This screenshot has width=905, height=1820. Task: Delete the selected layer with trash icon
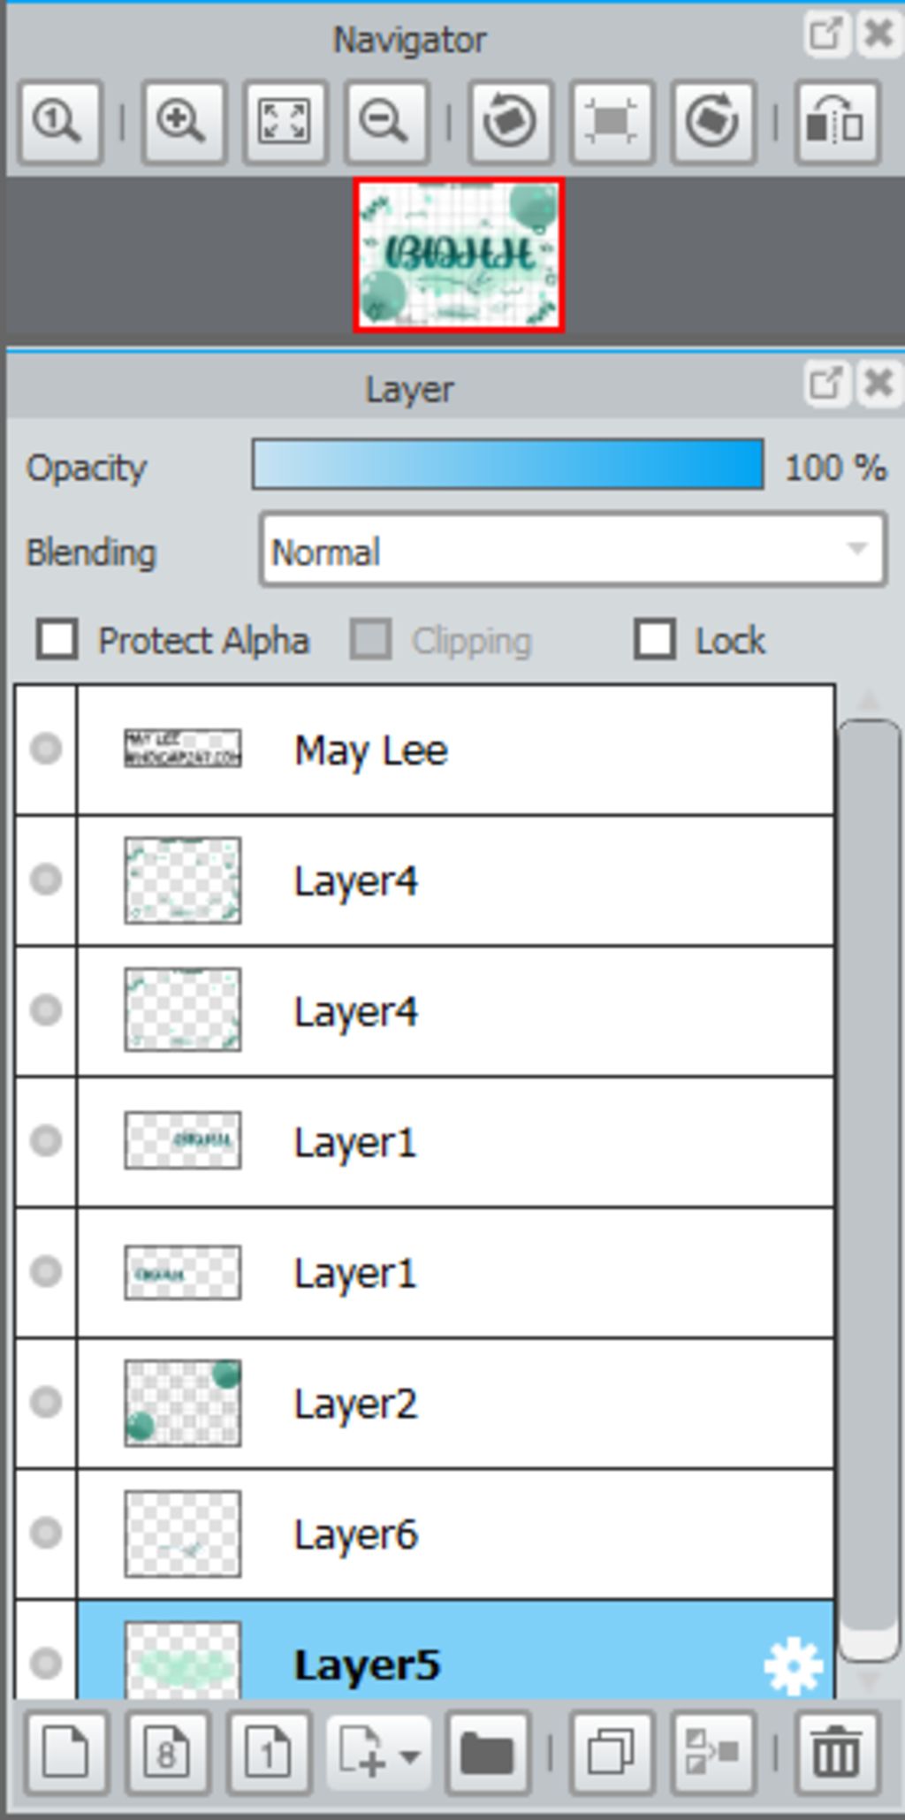pos(837,1753)
